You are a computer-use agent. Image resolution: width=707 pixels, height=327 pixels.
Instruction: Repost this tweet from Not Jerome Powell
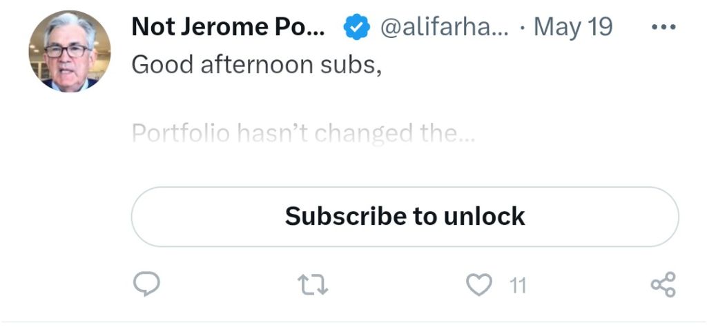[313, 284]
